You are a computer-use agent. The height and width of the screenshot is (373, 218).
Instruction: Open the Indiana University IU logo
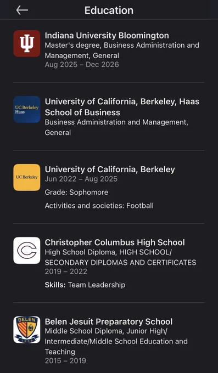[x=27, y=43]
